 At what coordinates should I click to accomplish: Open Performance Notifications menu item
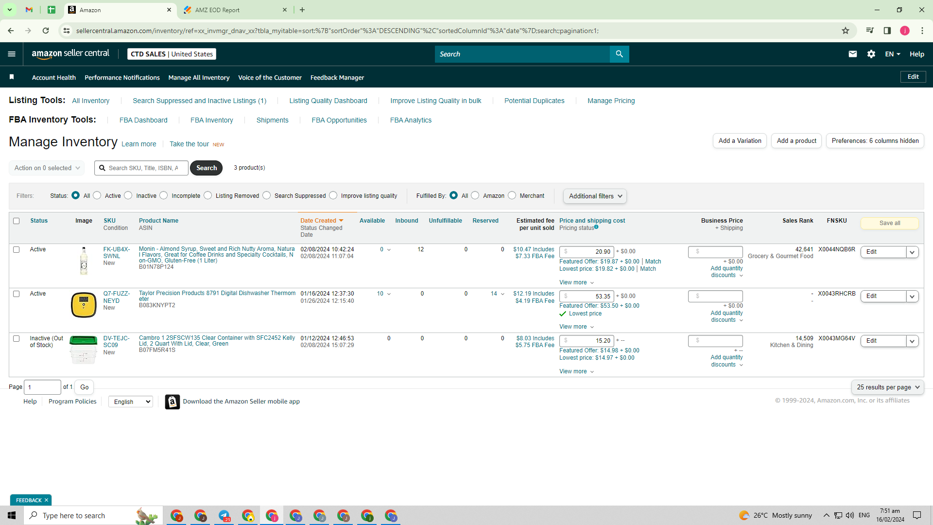coord(122,77)
